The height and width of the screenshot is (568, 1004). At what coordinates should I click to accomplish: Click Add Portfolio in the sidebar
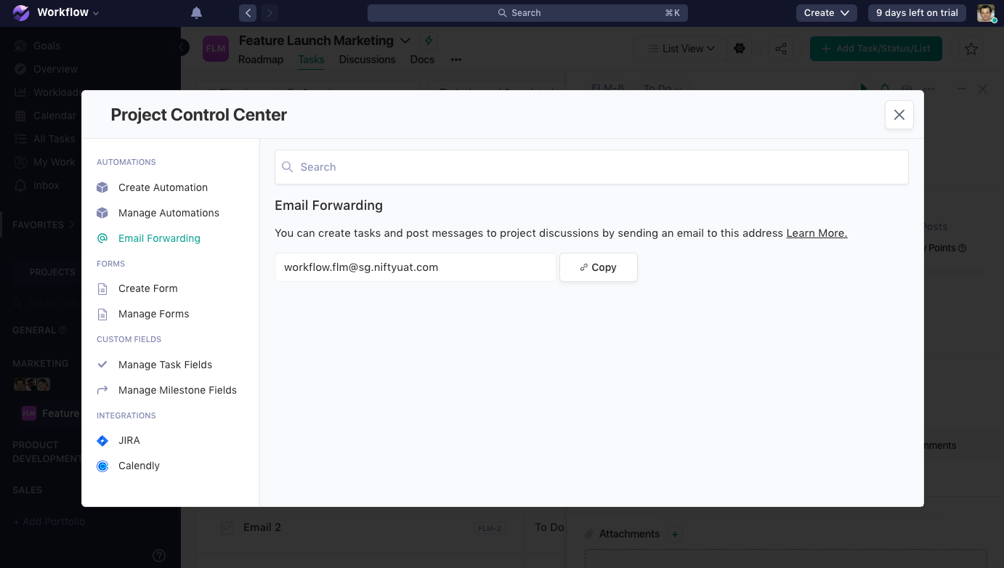pos(49,522)
